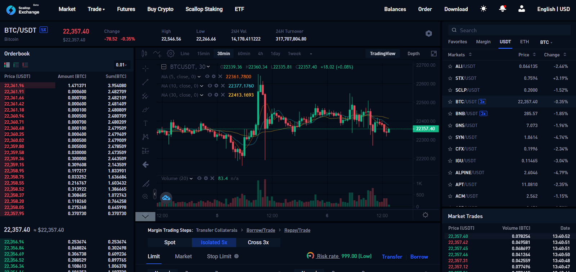Expand the chart to fullscreen
Screen dimensions: 576x272
[x=434, y=54]
